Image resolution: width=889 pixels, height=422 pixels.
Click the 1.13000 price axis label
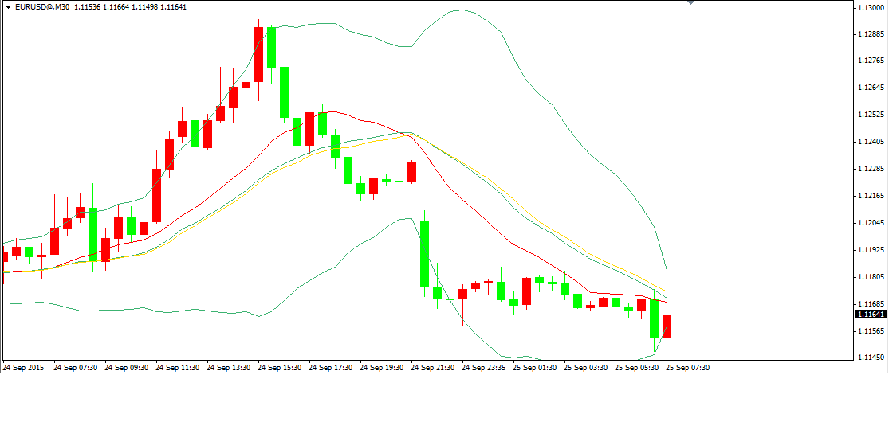[870, 7]
